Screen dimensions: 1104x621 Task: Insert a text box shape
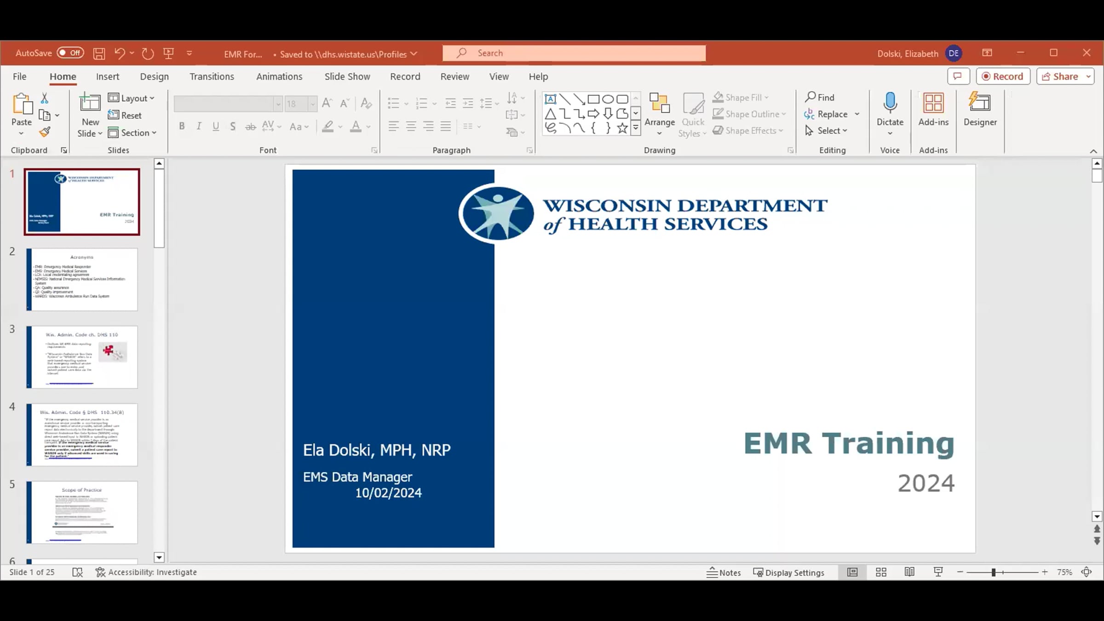click(551, 99)
